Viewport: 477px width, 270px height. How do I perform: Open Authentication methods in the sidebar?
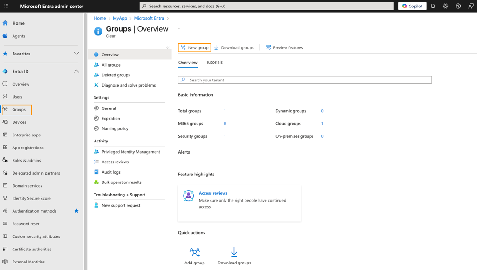coord(34,211)
